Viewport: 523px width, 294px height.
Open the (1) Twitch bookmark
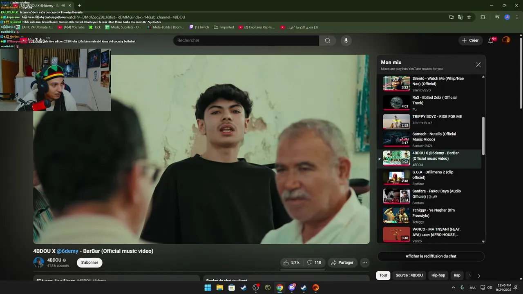click(199, 27)
